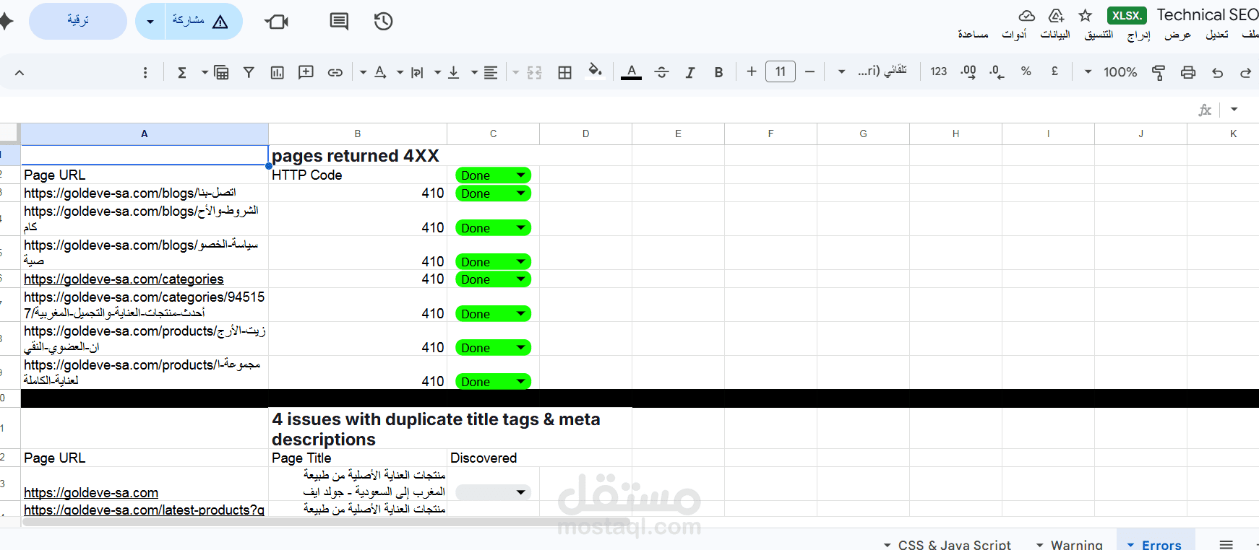The height and width of the screenshot is (550, 1259).
Task: Click the vertical align icon
Action: click(454, 72)
